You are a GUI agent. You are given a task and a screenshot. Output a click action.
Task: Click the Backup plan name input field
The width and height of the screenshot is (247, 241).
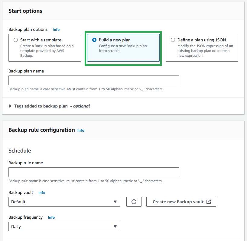click(x=94, y=80)
